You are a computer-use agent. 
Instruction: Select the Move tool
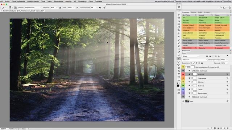[x=179, y=14]
